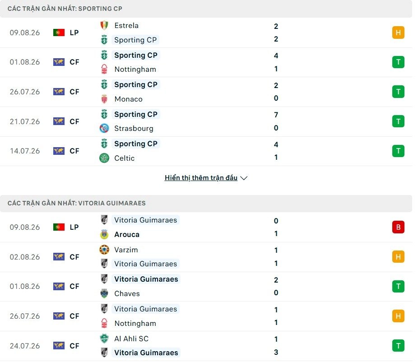
Task: Click the Estrela club crest icon
Action: 104,25
